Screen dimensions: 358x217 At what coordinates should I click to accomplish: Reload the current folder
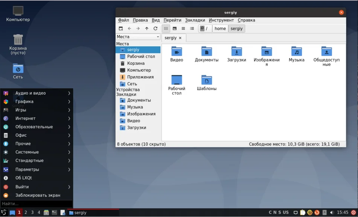click(x=155, y=29)
